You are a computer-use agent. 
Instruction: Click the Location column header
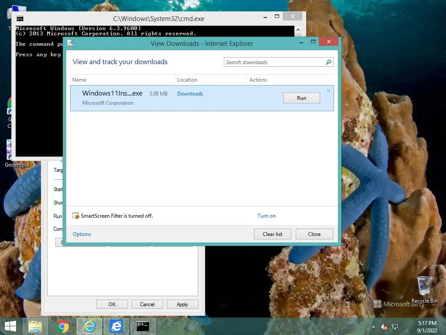pyautogui.click(x=187, y=80)
